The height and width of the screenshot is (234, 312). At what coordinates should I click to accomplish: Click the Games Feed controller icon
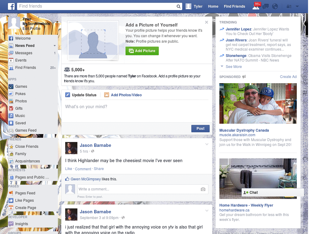coord(11,130)
